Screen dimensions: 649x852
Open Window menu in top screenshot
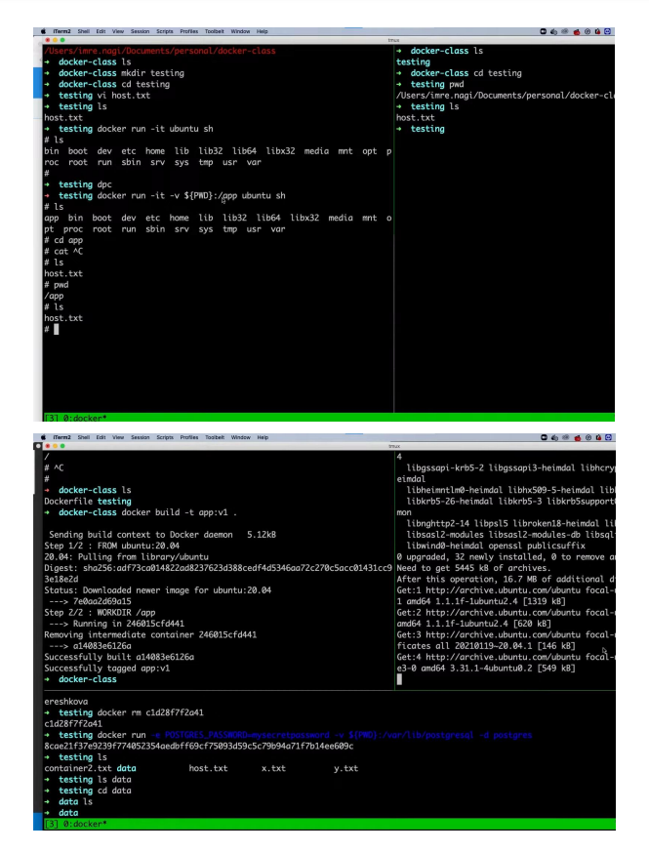[240, 31]
